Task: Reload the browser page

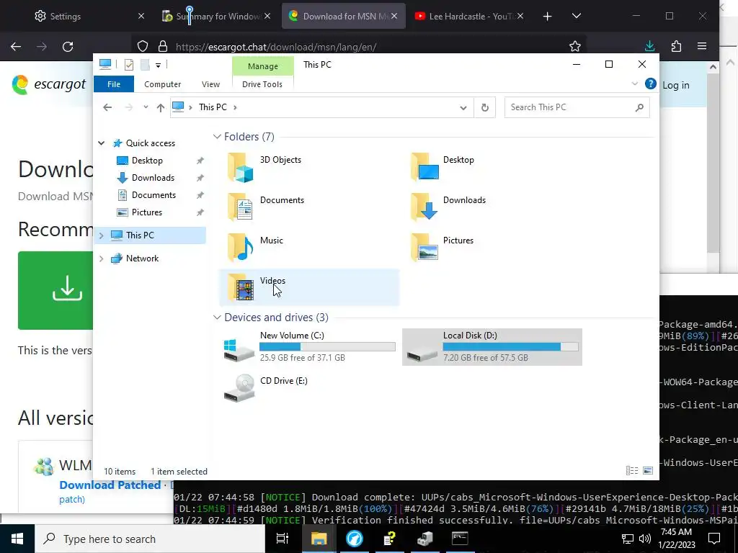Action: 68,47
